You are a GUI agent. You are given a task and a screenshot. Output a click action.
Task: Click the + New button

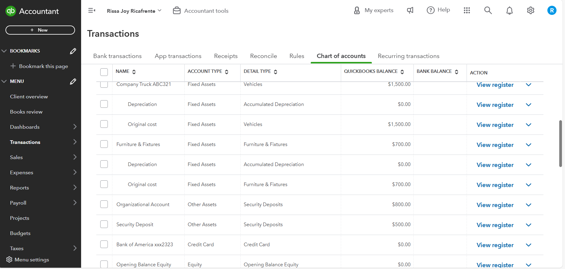point(40,30)
